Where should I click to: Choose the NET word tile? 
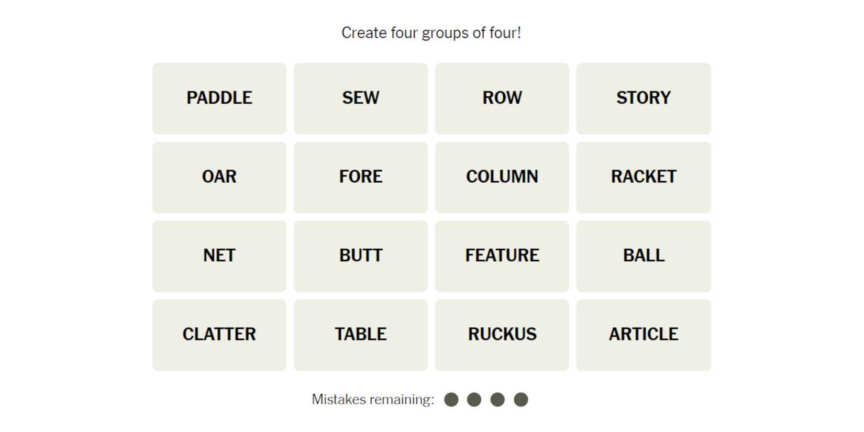[219, 256]
